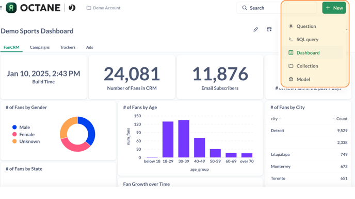Click the 2,338 count cell
This screenshot has width=355, height=199.
[342, 142]
